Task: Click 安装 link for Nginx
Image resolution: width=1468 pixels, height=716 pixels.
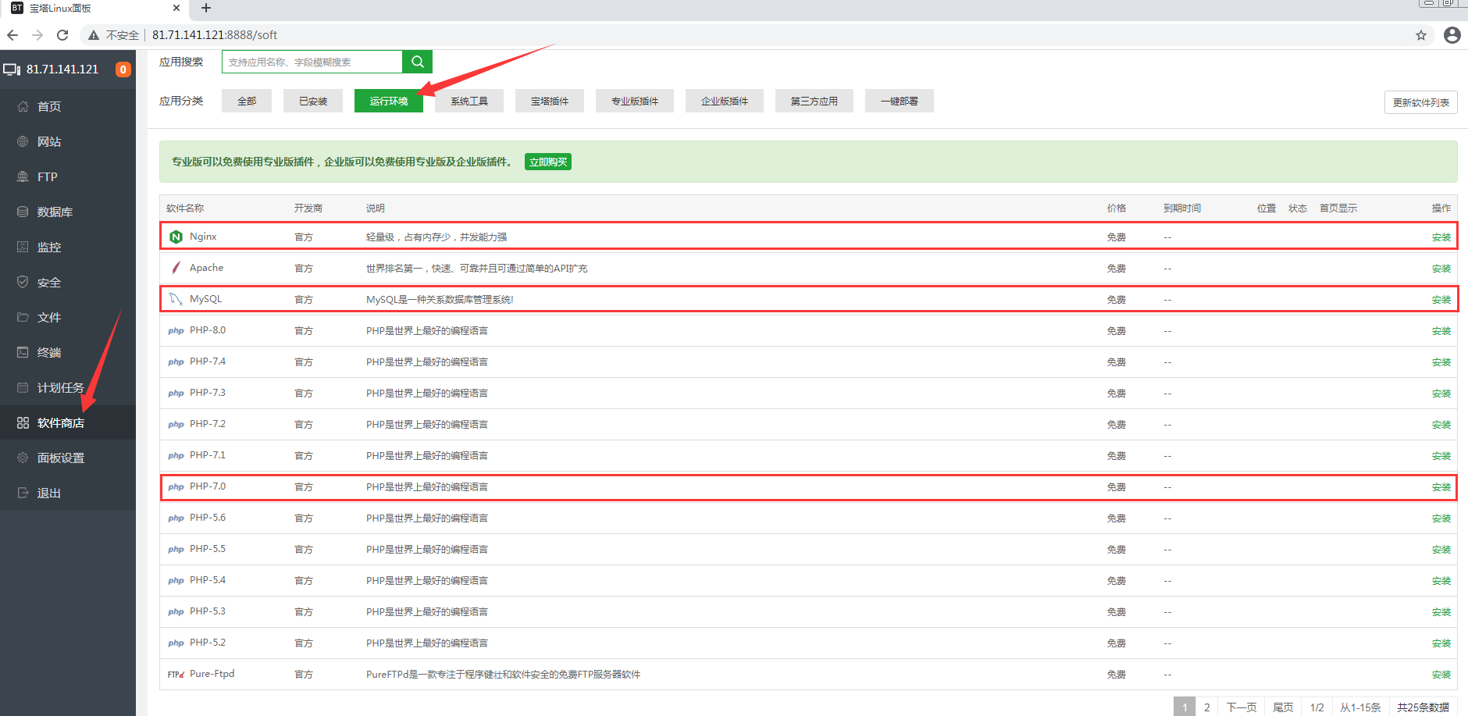Action: point(1441,237)
